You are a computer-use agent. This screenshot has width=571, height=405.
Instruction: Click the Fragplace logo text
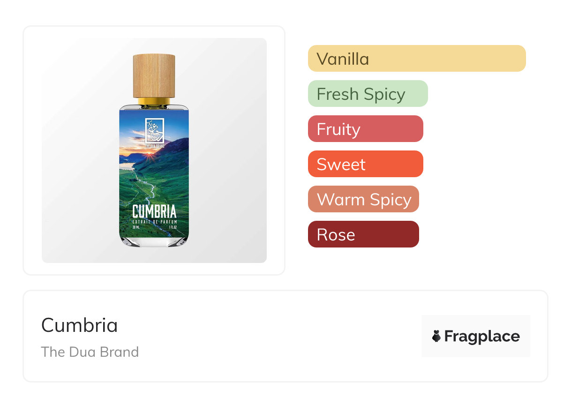click(482, 336)
